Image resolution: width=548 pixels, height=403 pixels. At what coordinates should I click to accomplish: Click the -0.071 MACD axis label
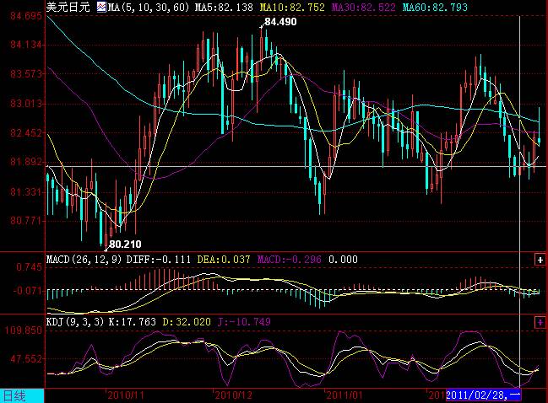27,291
